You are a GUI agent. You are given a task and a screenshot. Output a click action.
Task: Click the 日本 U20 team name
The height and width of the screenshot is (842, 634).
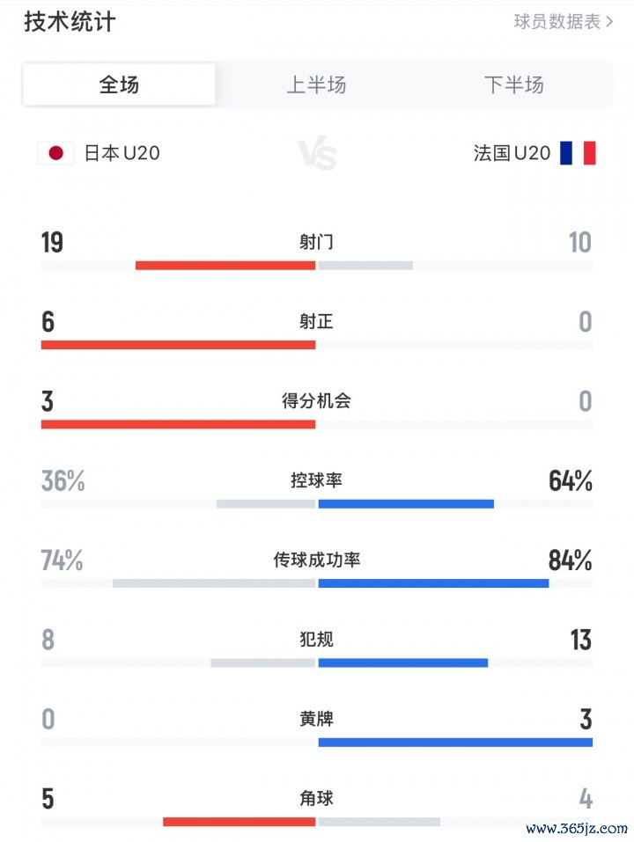coord(122,153)
